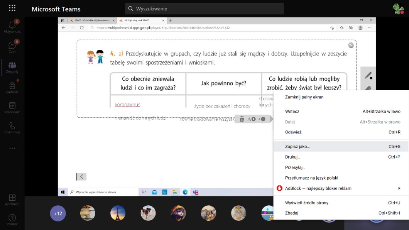Choose 'Drukuj…' in the context menu
The height and width of the screenshot is (230, 409).
tap(292, 157)
